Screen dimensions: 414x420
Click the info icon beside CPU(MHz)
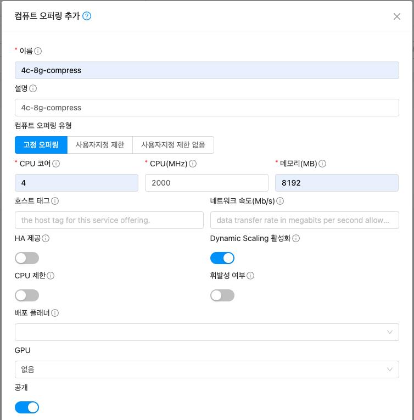[x=193, y=164]
